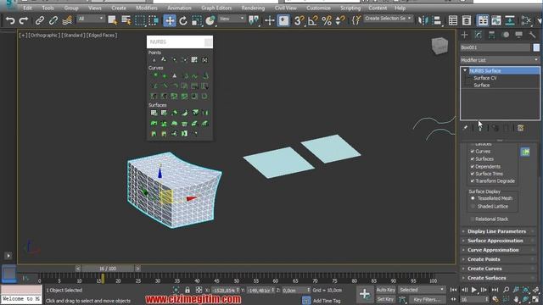Open the Modifier List dropdown
The height and width of the screenshot is (305, 543).
click(500, 60)
